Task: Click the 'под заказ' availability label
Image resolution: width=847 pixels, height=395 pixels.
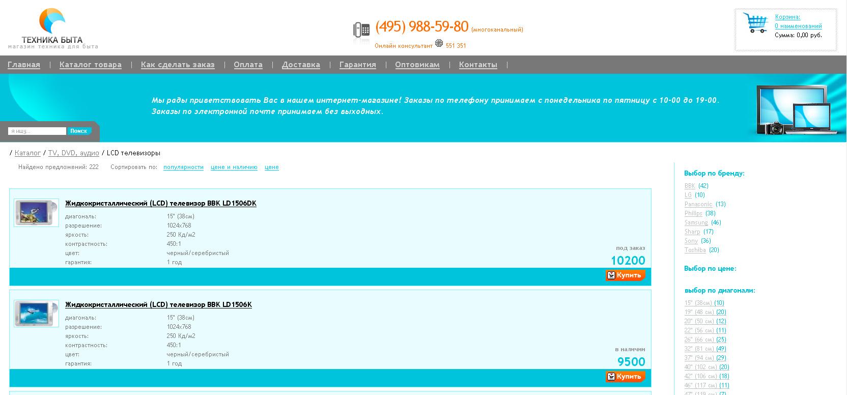Action: pyautogui.click(x=631, y=248)
